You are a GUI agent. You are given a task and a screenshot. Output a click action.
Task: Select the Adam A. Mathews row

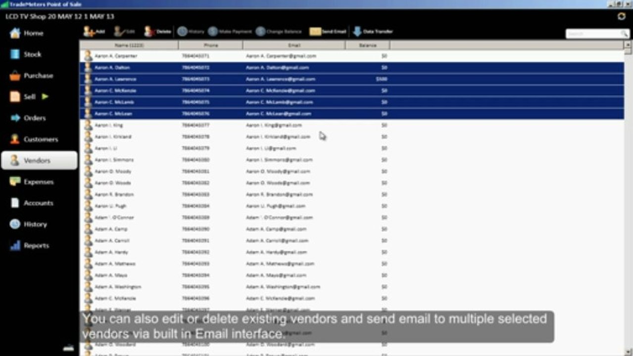pyautogui.click(x=352, y=264)
